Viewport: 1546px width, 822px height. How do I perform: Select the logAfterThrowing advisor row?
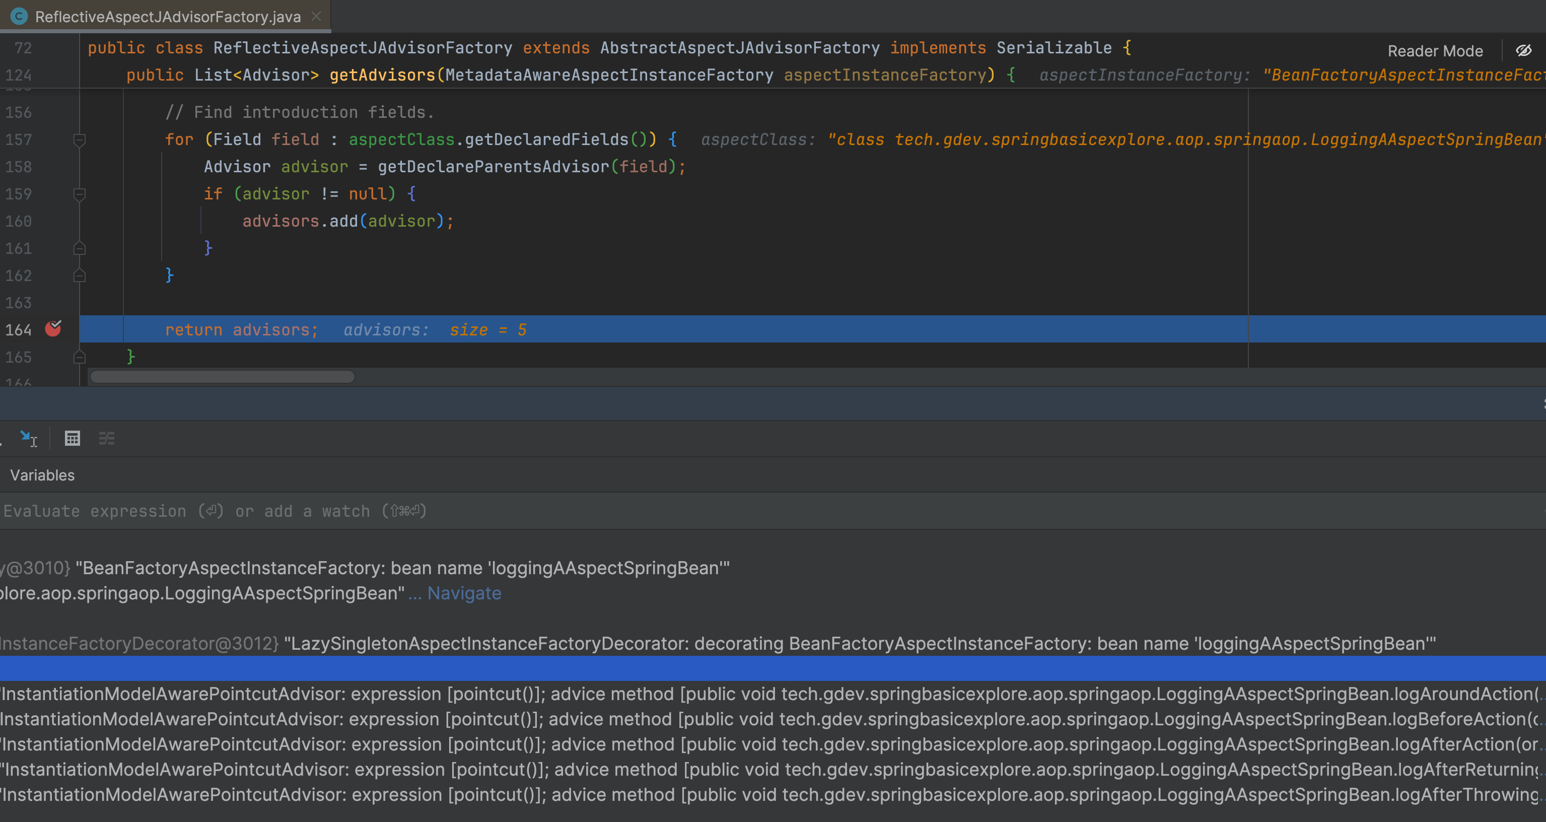click(773, 795)
